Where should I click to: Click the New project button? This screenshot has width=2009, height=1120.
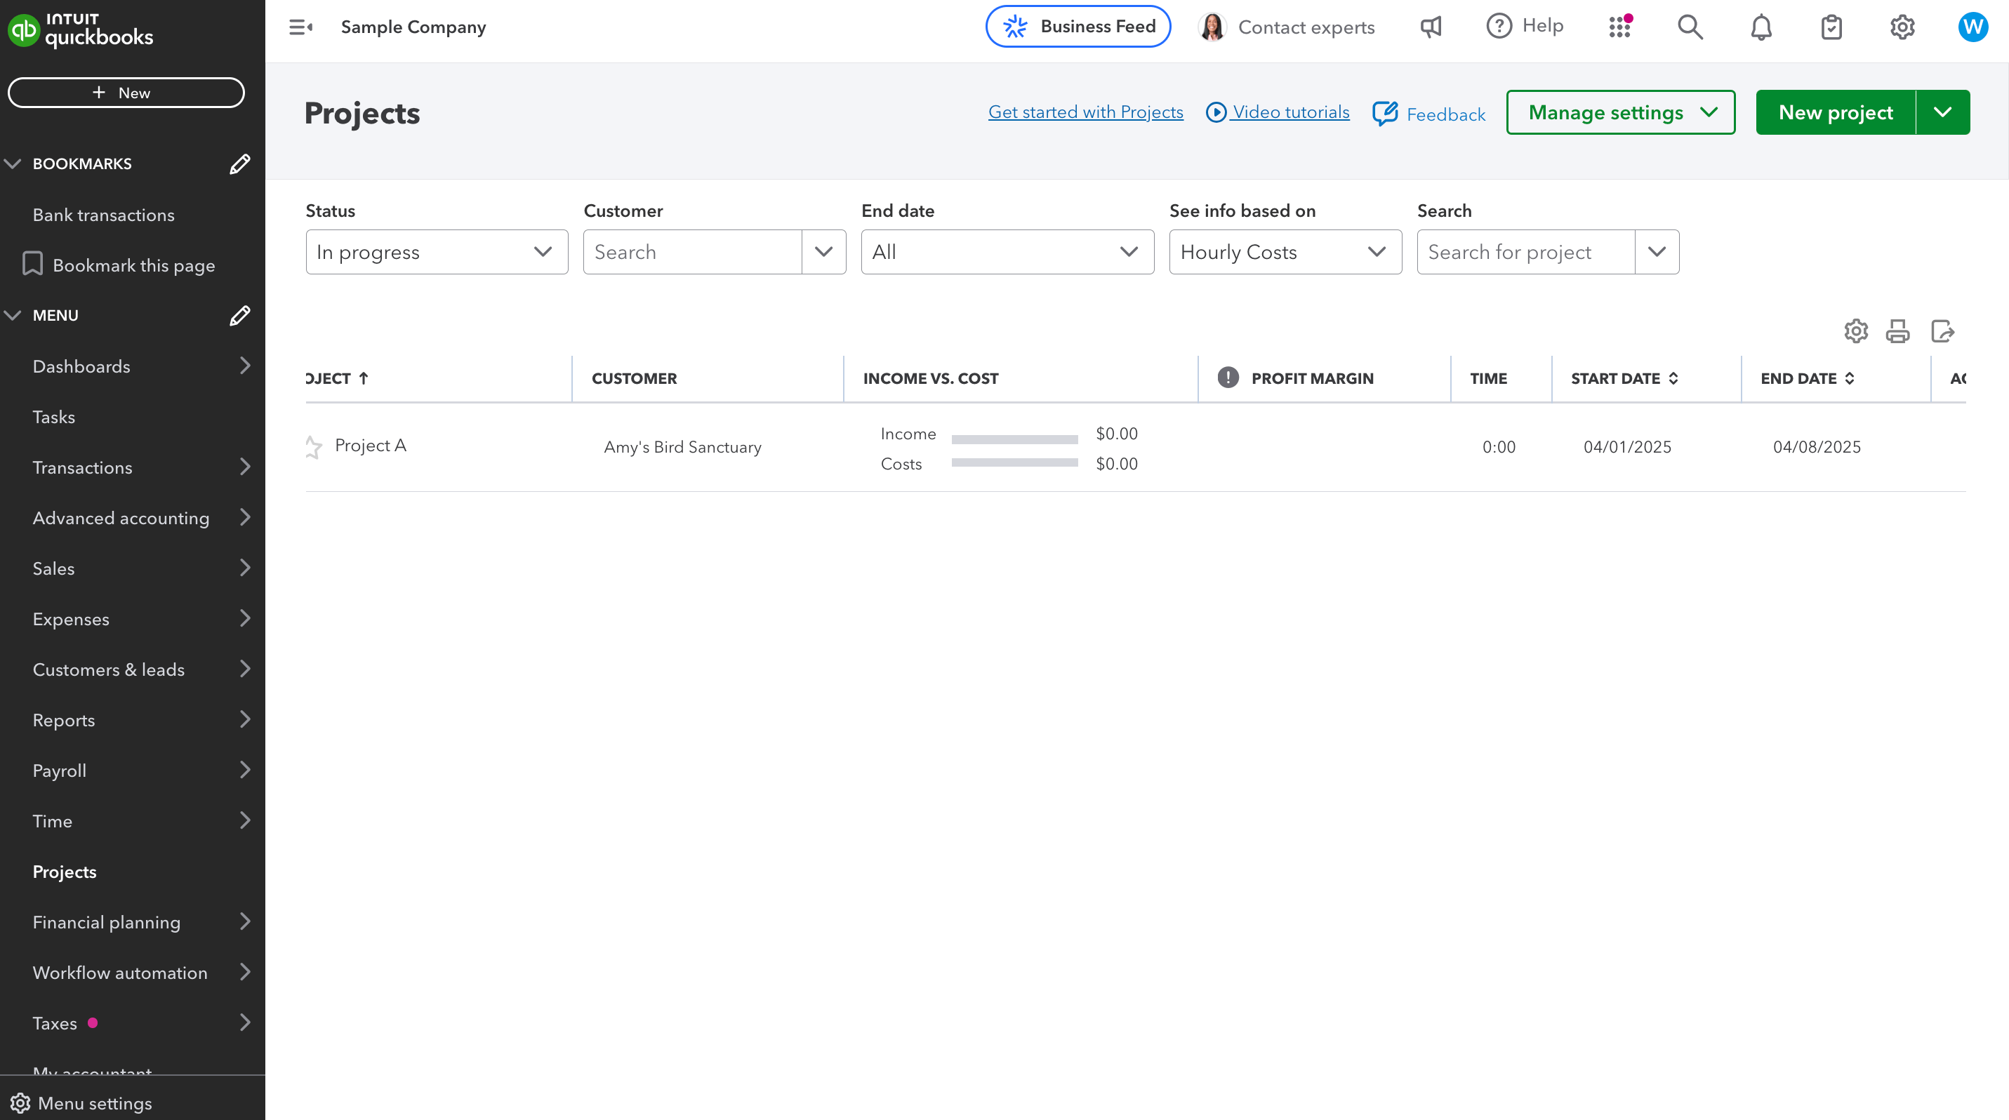pyautogui.click(x=1836, y=112)
